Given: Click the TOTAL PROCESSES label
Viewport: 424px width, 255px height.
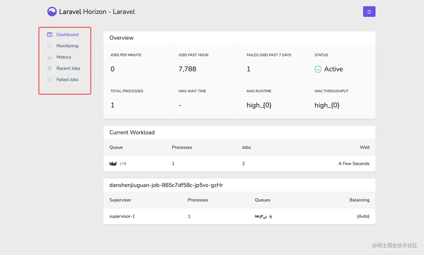Looking at the screenshot, I should point(127,91).
